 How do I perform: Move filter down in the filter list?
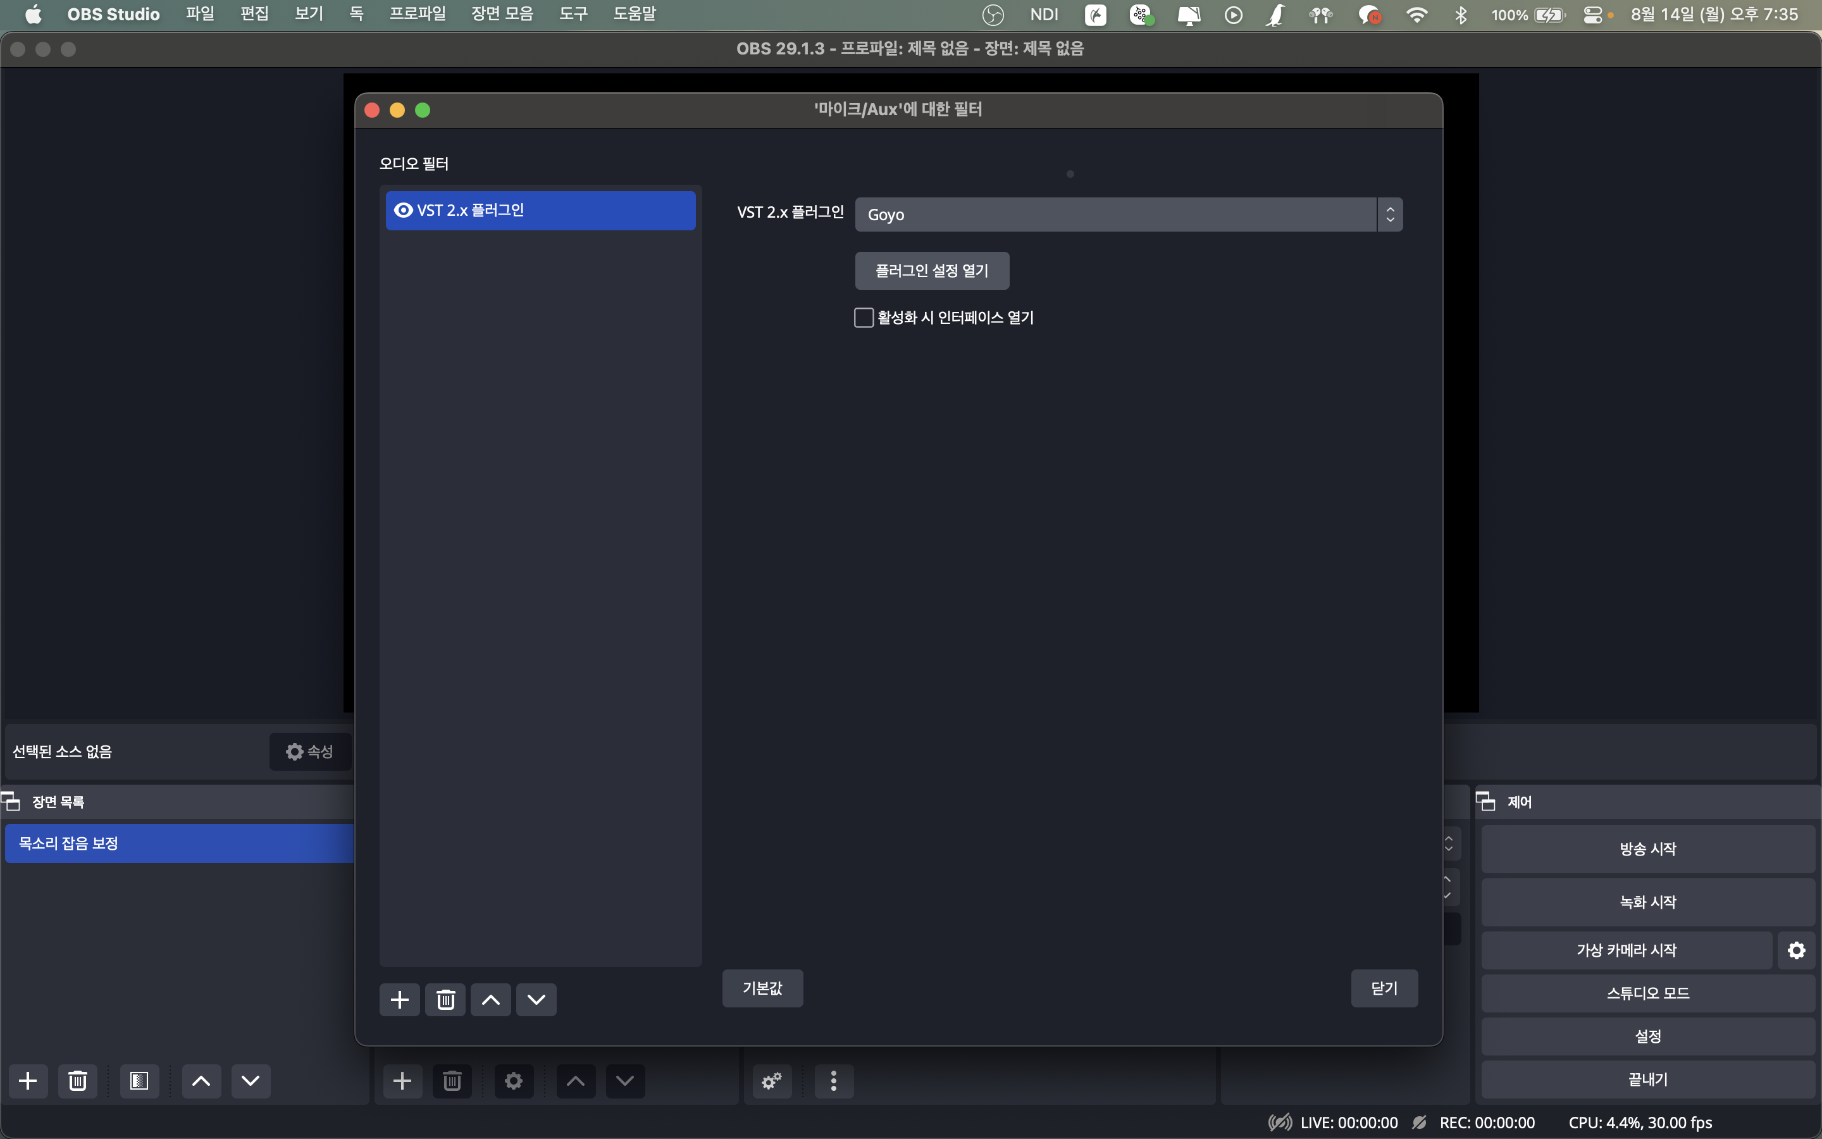coord(536,1000)
